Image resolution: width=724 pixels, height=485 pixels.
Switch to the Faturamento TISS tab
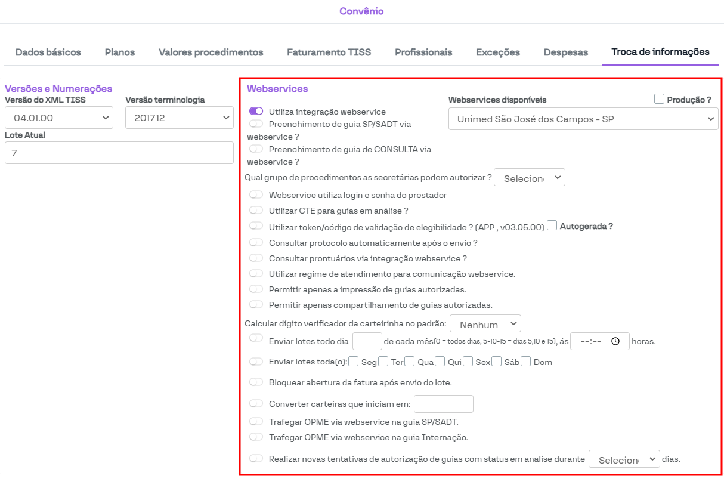pyautogui.click(x=329, y=52)
